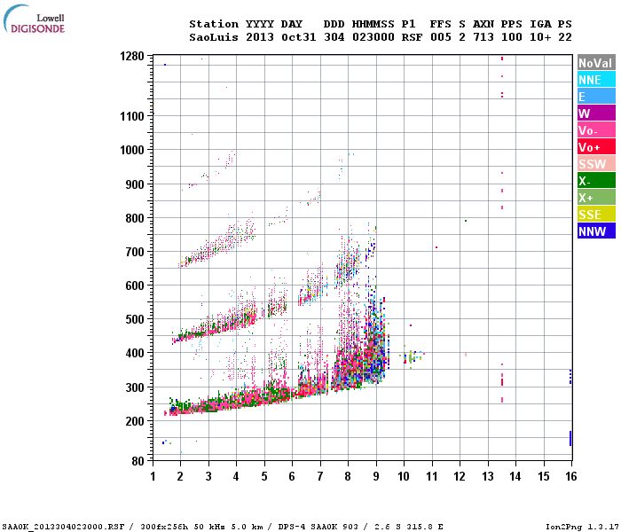Image resolution: width=621 pixels, height=532 pixels.
Task: Click the NoVal legend swatch
Action: 596,63
